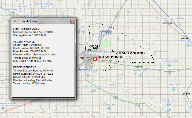
Task: Click the Ascent Rate 1,040 ft/min line
Action: (x=27, y=45)
